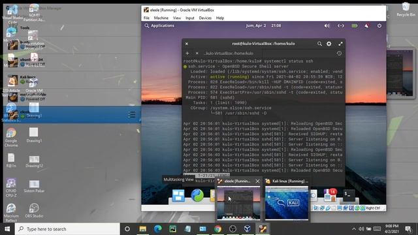Open the network indicator in guest panel
The width and height of the screenshot is (418, 235).
click(341, 26)
